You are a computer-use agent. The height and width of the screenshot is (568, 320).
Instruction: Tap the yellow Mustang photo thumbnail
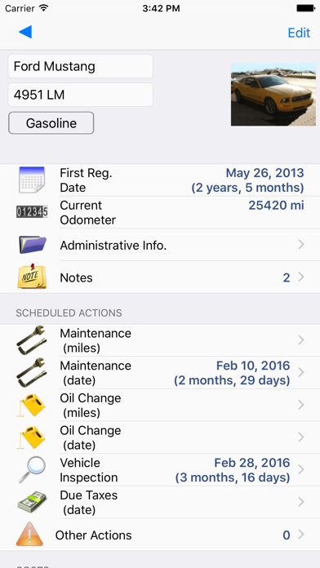[x=273, y=94]
